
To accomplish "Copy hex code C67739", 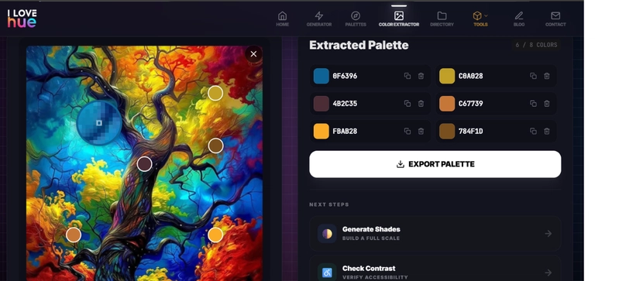I will (533, 104).
